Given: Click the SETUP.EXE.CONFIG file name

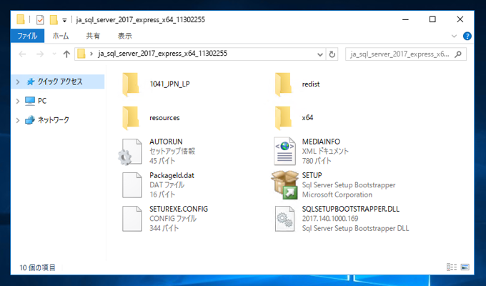Looking at the screenshot, I should pos(179,209).
